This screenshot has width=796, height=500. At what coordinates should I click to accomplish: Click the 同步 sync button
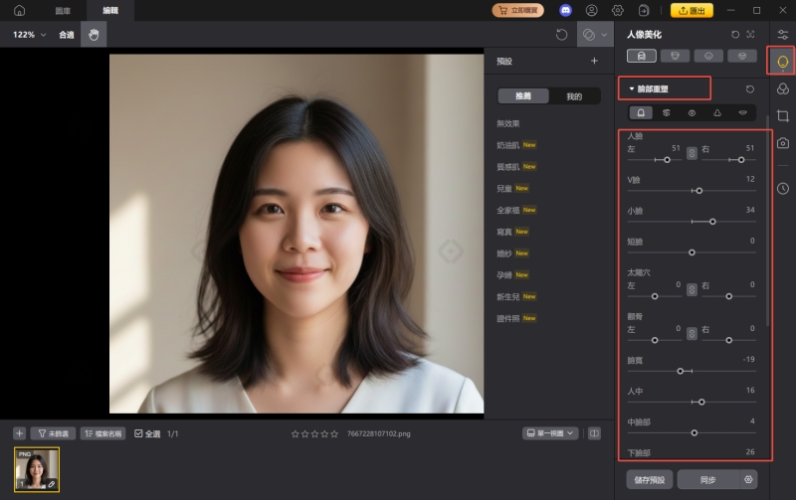coord(708,480)
